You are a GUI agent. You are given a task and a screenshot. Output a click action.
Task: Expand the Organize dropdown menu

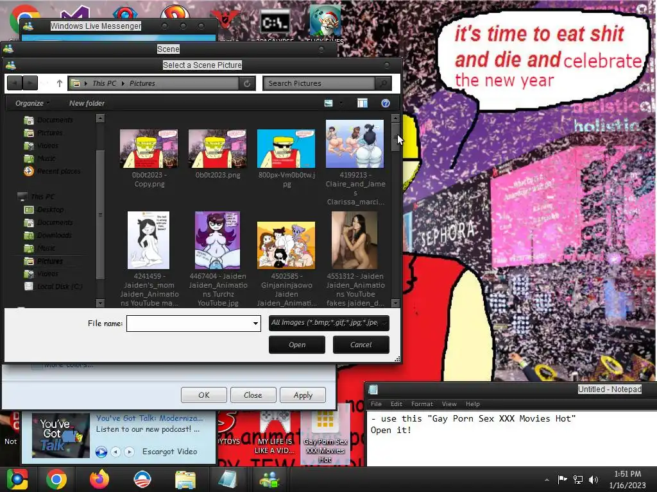(x=32, y=103)
